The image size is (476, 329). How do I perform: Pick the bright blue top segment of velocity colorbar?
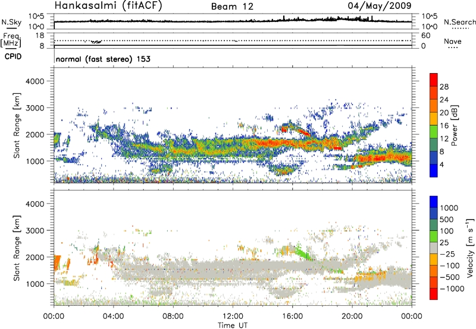pyautogui.click(x=434, y=202)
